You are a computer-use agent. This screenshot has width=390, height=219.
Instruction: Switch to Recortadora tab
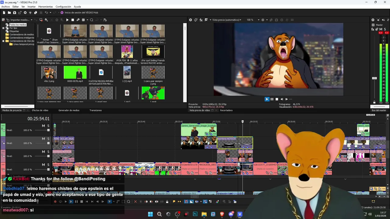(x=226, y=110)
